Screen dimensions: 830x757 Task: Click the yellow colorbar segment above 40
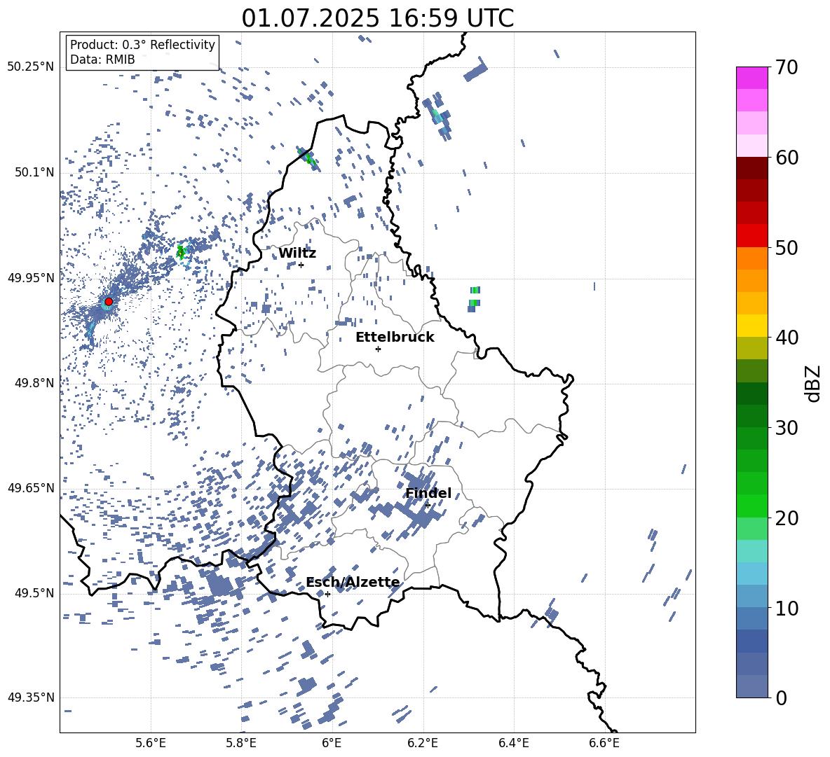[751, 326]
